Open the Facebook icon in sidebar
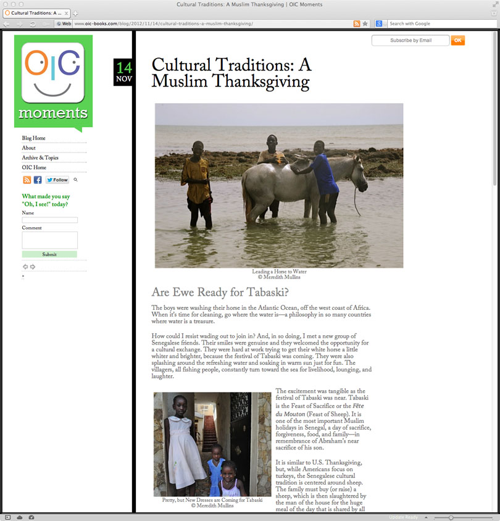Viewport: 500px width, 521px height. (x=38, y=180)
